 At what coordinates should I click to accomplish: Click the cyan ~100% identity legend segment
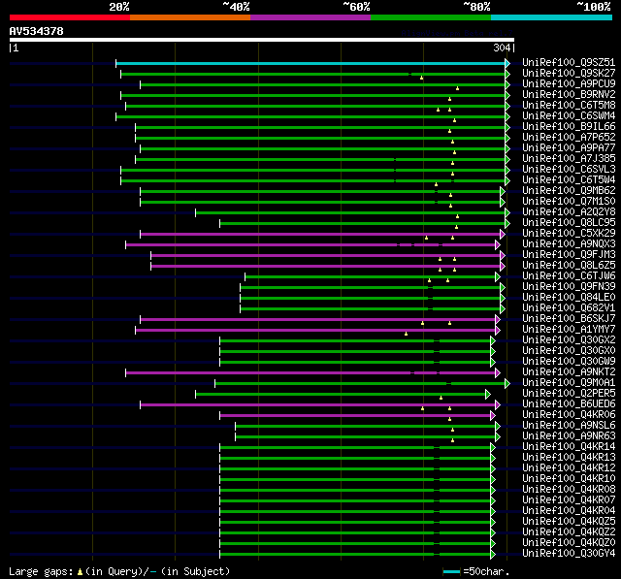click(551, 17)
